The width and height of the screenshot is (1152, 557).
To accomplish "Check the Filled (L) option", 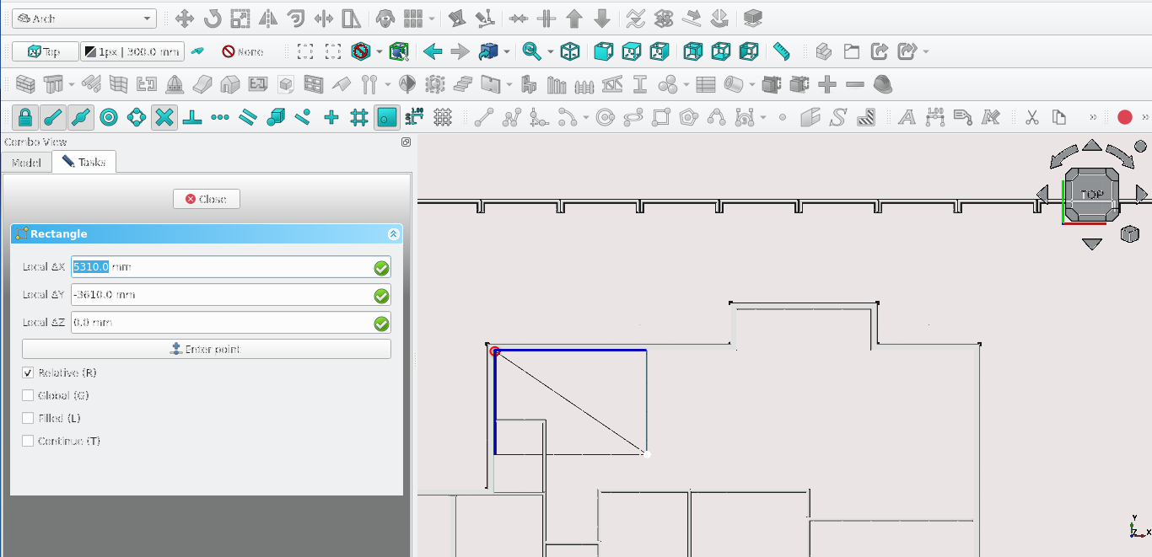I will 29,418.
